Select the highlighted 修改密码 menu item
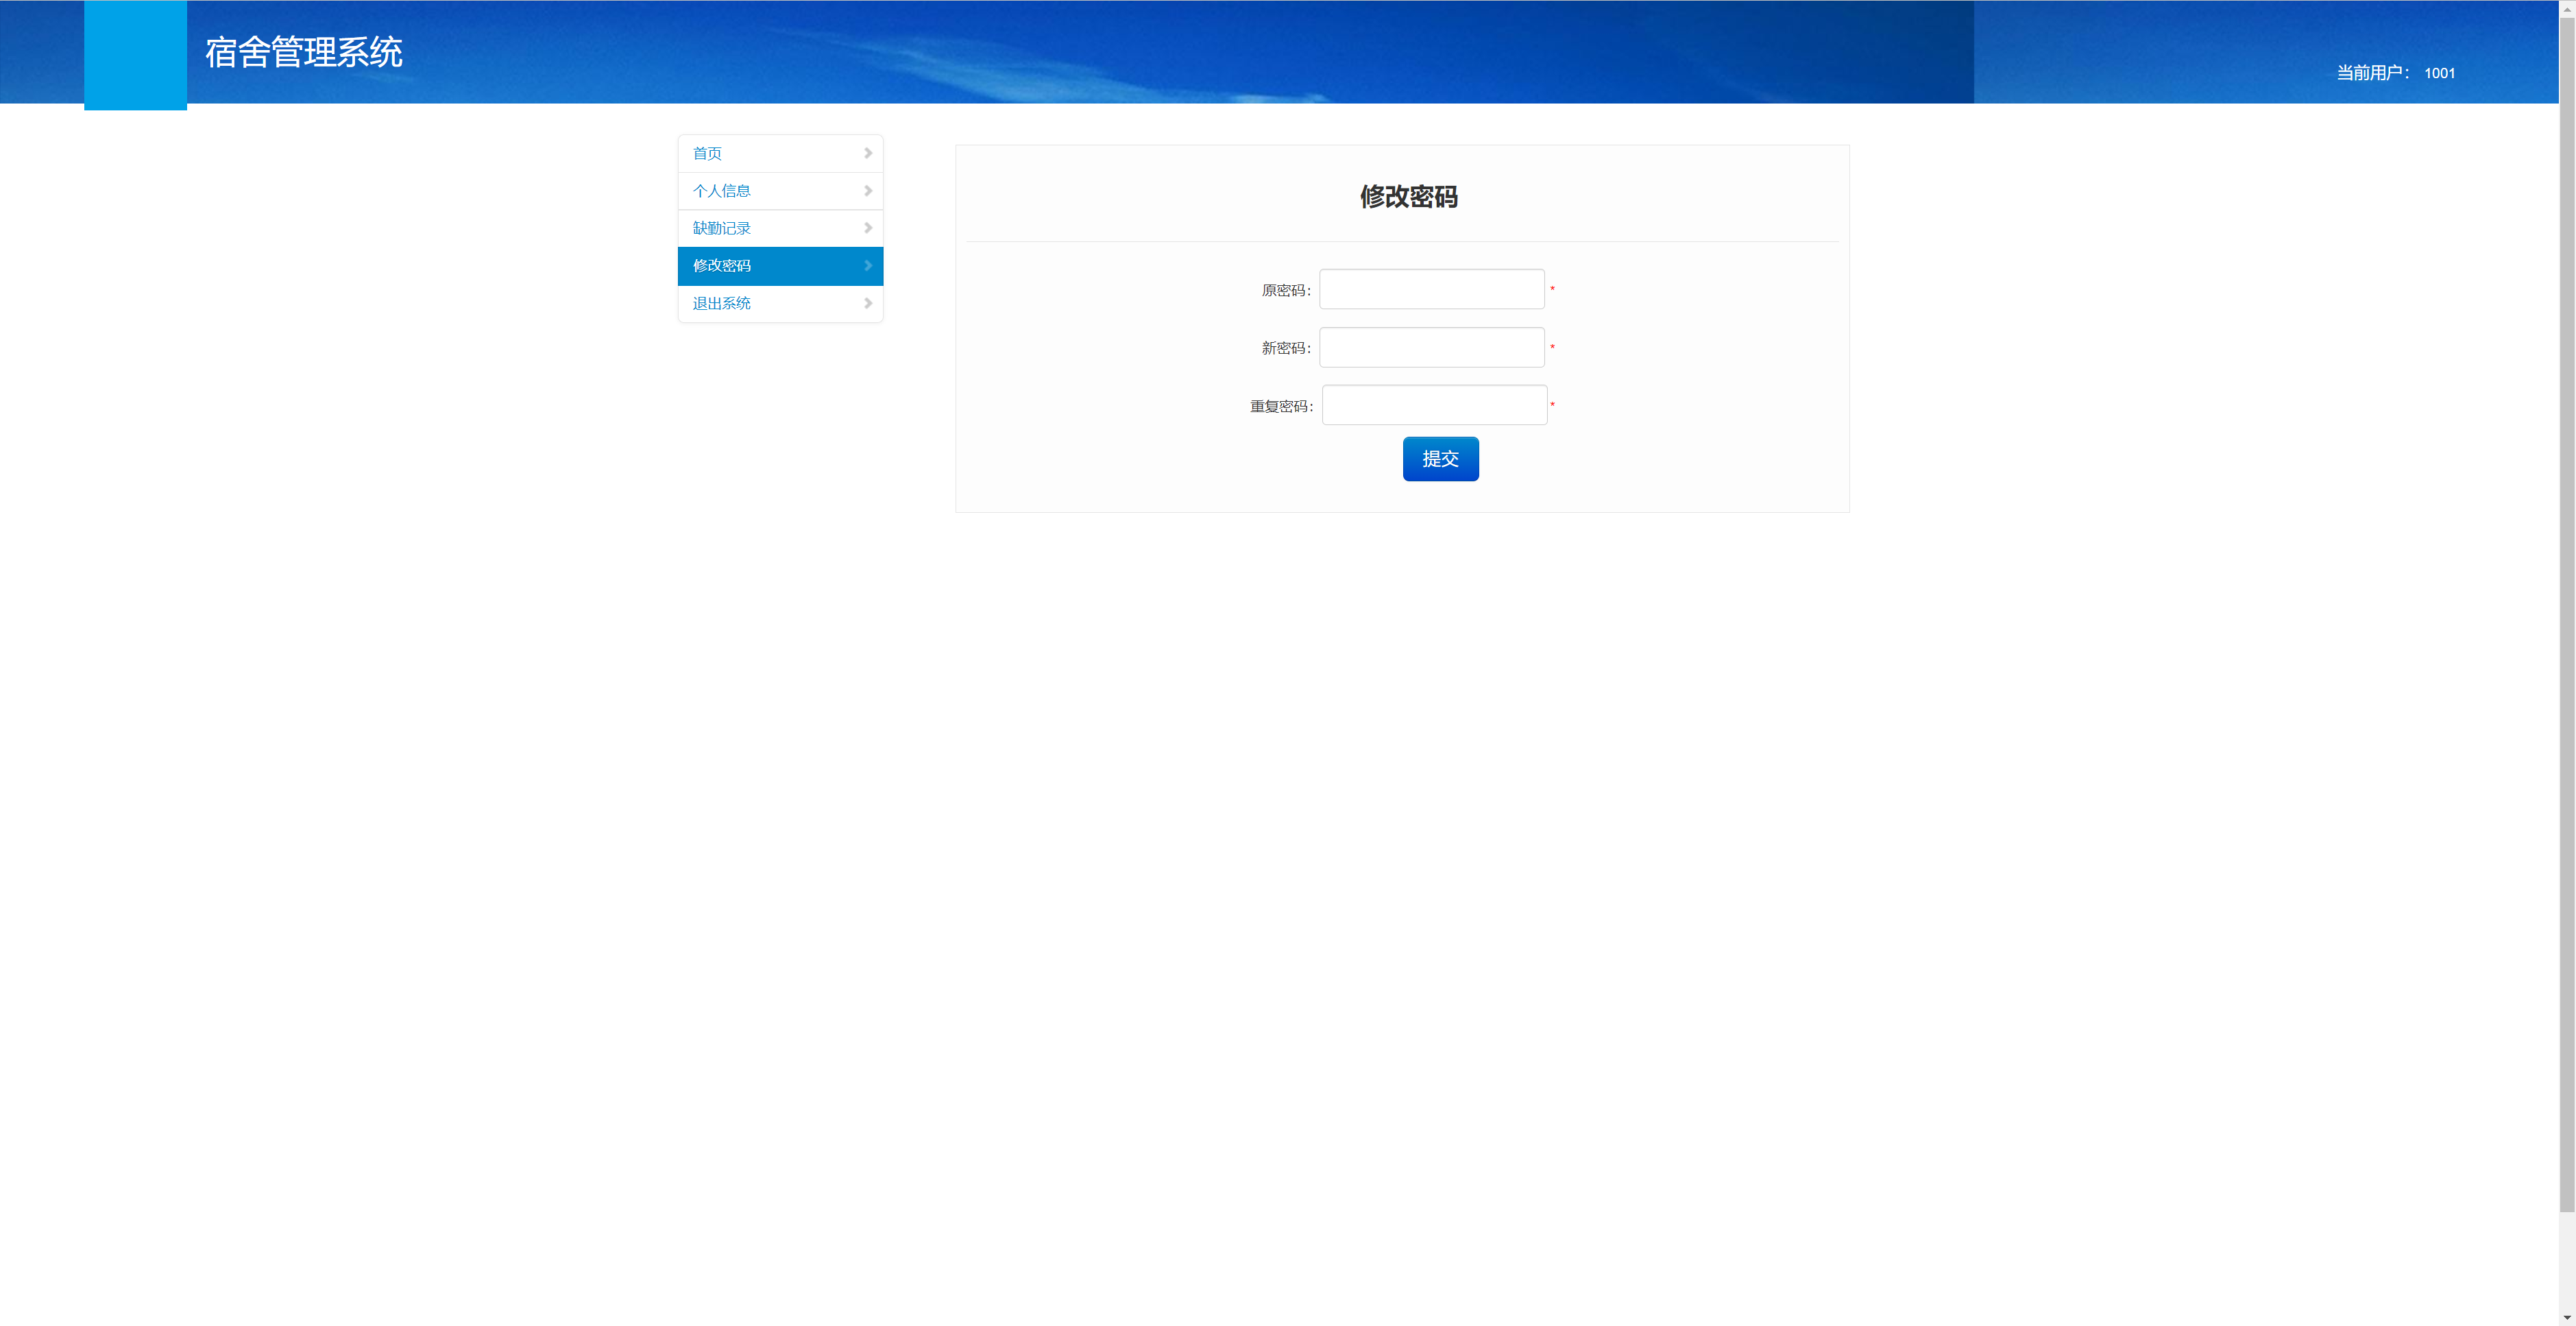 point(721,266)
